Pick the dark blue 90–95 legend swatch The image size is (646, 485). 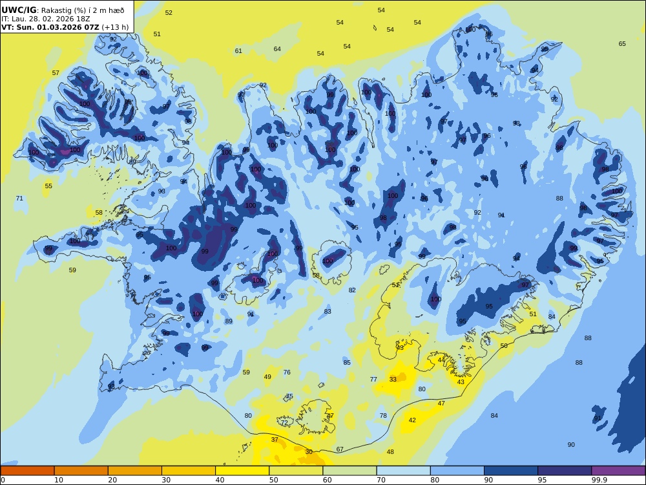(511, 471)
